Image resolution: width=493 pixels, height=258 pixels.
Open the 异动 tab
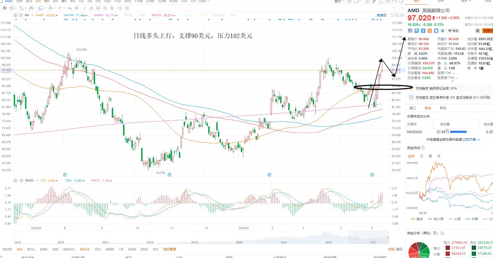[443, 108]
